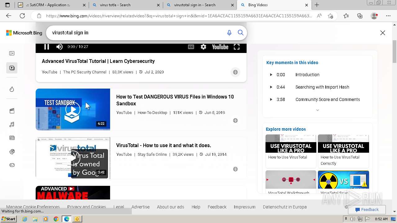Click the globe icon beside Advanced VirusTotal Tutorial
This screenshot has height=223, width=397.
(235, 72)
